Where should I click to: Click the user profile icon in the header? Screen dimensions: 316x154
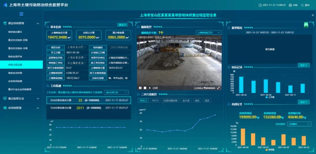[290, 5]
